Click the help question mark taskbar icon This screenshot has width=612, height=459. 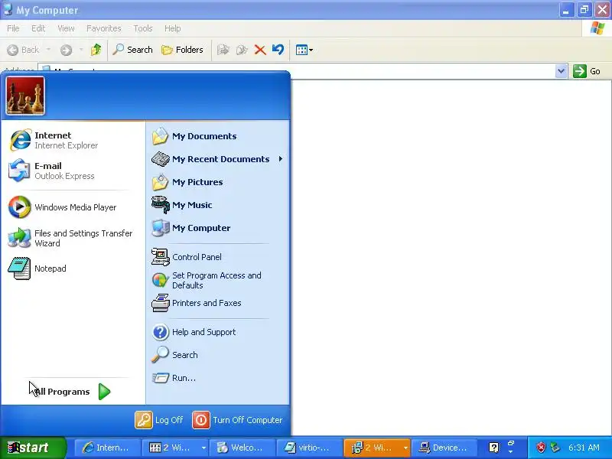point(493,448)
